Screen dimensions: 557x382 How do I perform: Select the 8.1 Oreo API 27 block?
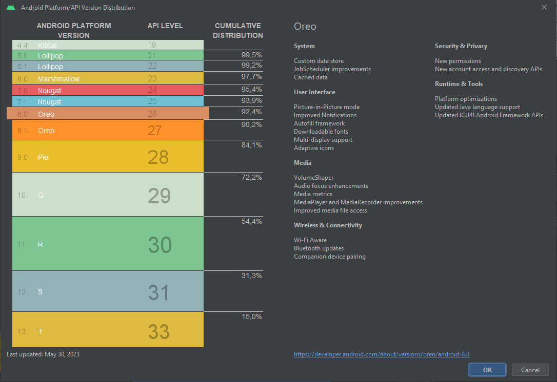tap(108, 131)
